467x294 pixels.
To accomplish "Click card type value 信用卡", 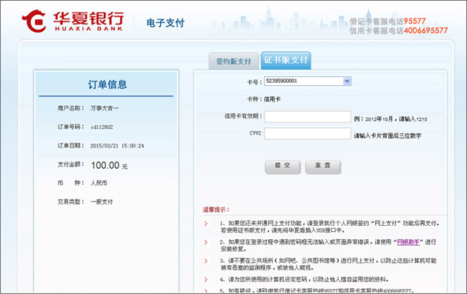I will (272, 99).
